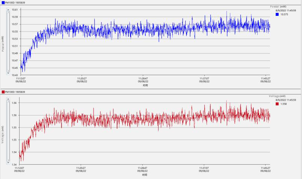Click the blue legend square beside 10.575

(x=277, y=15)
